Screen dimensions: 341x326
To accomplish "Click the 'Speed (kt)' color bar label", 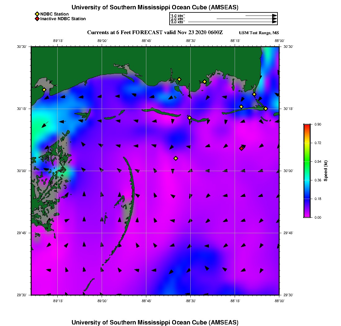I will point(326,171).
